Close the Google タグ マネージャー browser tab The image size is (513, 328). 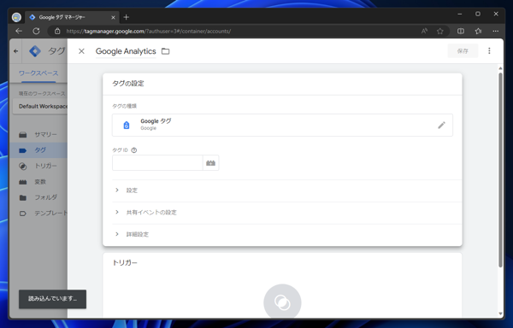[113, 17]
